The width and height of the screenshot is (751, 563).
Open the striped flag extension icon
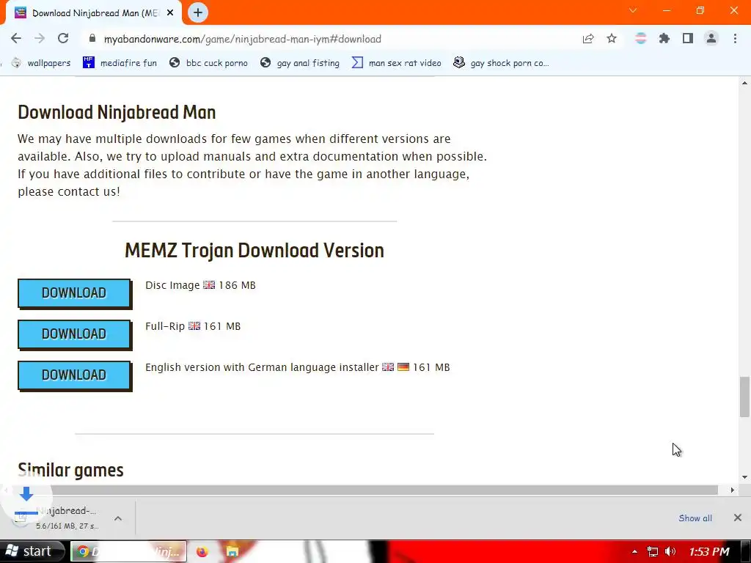pyautogui.click(x=641, y=39)
